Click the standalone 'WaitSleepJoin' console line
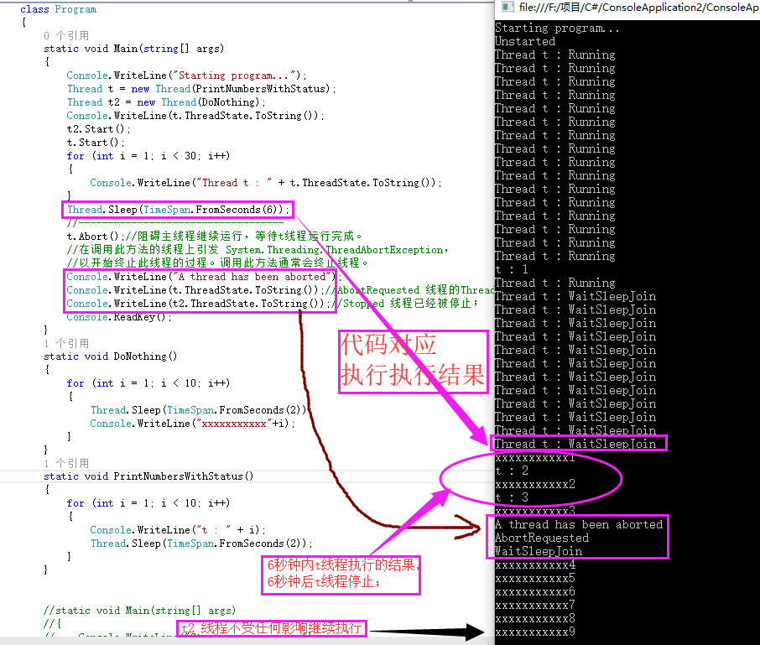Image resolution: width=760 pixels, height=645 pixels. (539, 551)
